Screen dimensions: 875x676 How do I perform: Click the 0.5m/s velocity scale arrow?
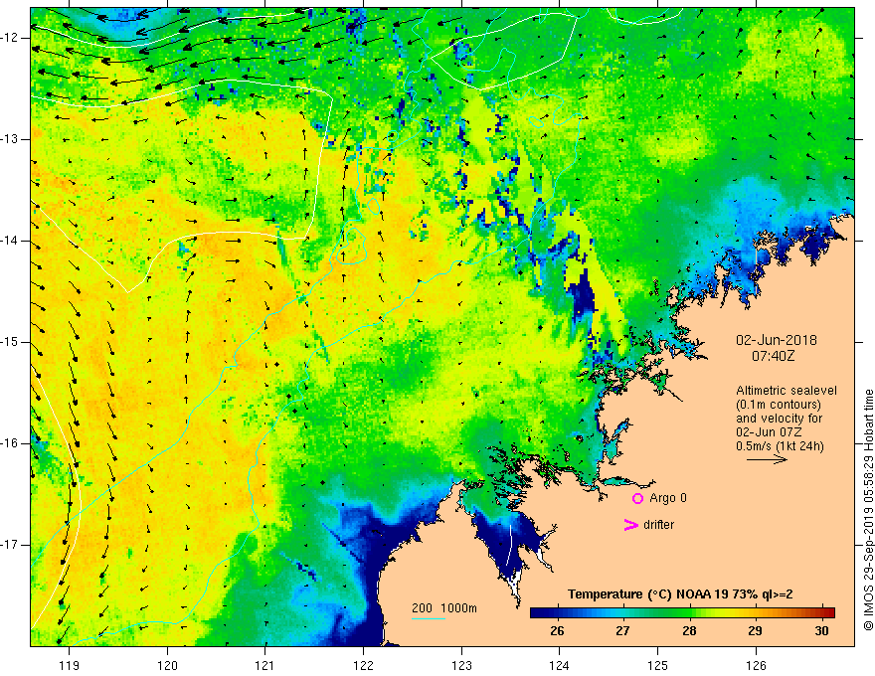[767, 459]
